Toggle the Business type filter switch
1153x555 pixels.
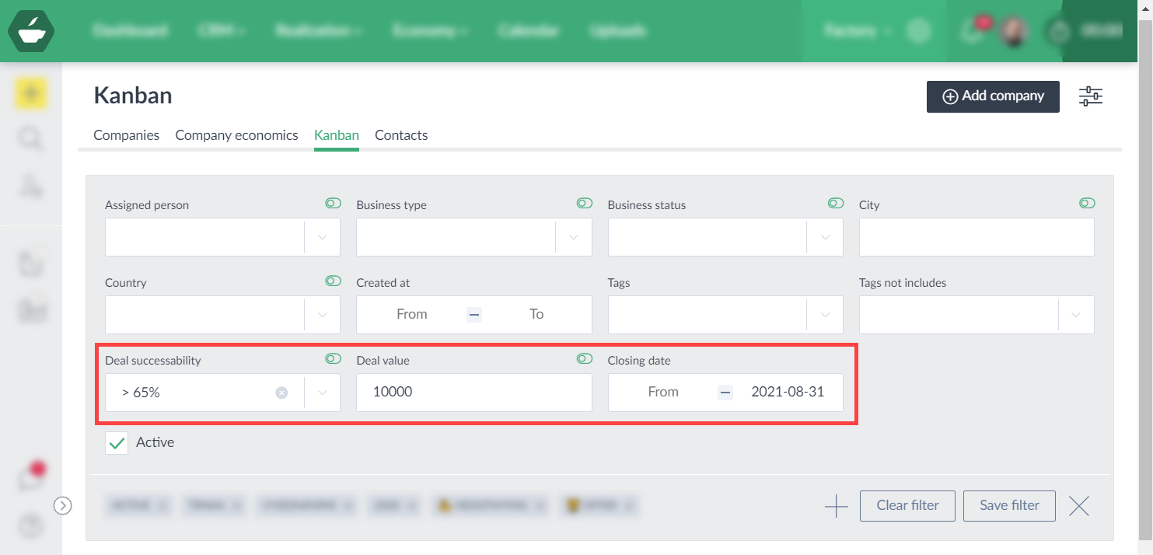click(x=585, y=204)
